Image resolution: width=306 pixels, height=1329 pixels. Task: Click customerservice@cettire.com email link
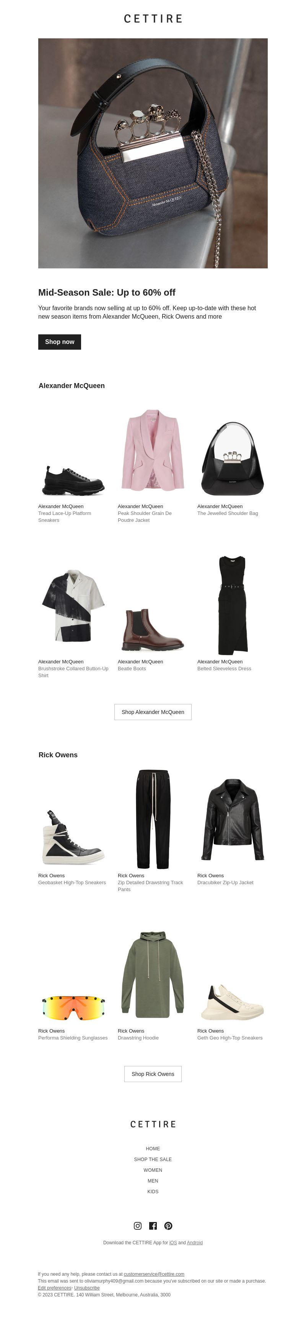[154, 1274]
